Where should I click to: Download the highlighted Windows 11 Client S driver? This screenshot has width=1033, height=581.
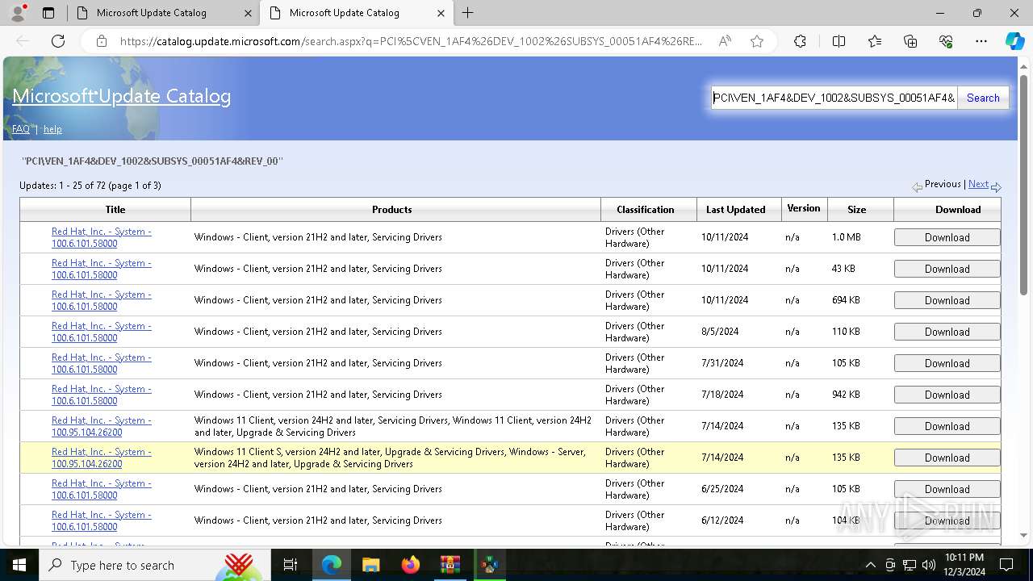click(947, 458)
